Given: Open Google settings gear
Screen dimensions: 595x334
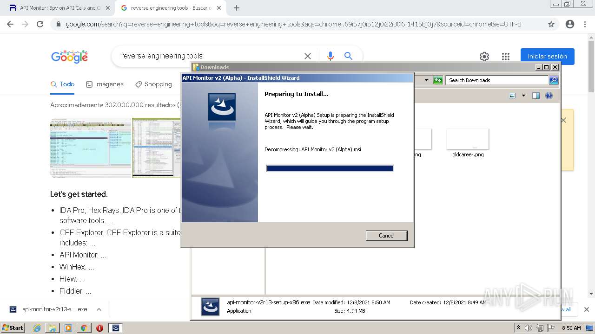Looking at the screenshot, I should 484,57.
